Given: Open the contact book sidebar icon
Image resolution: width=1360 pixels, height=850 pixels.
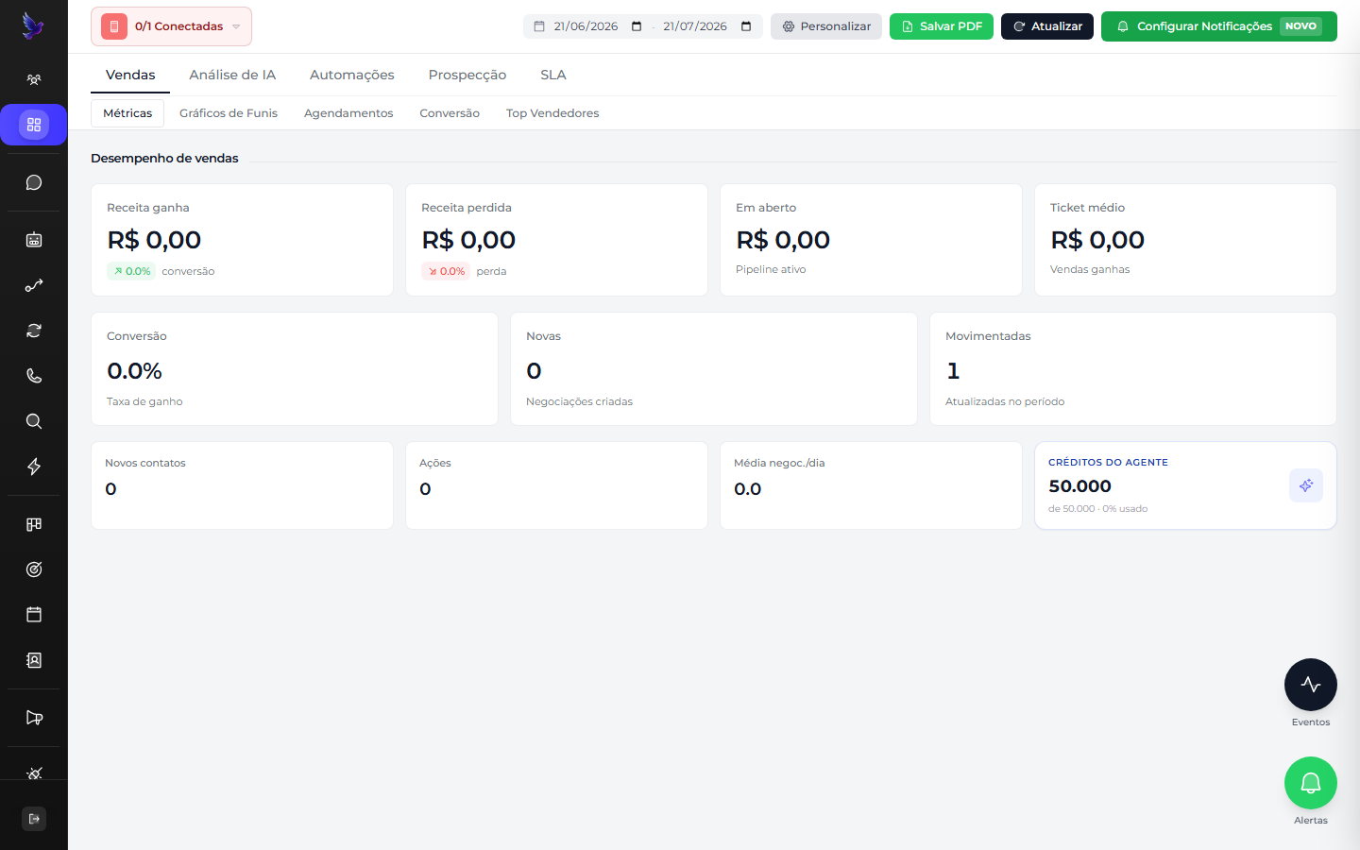Looking at the screenshot, I should point(34,660).
